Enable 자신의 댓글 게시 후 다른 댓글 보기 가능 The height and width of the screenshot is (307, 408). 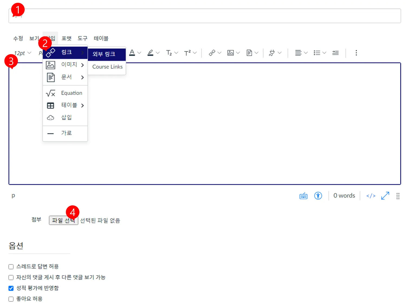click(11, 278)
